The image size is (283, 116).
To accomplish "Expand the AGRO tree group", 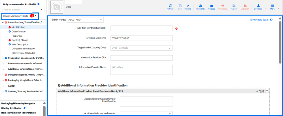I will pos(3,86).
